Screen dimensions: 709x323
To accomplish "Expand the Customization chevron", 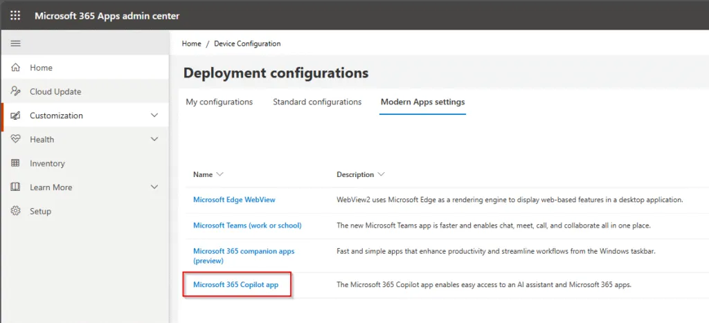I will (154, 116).
